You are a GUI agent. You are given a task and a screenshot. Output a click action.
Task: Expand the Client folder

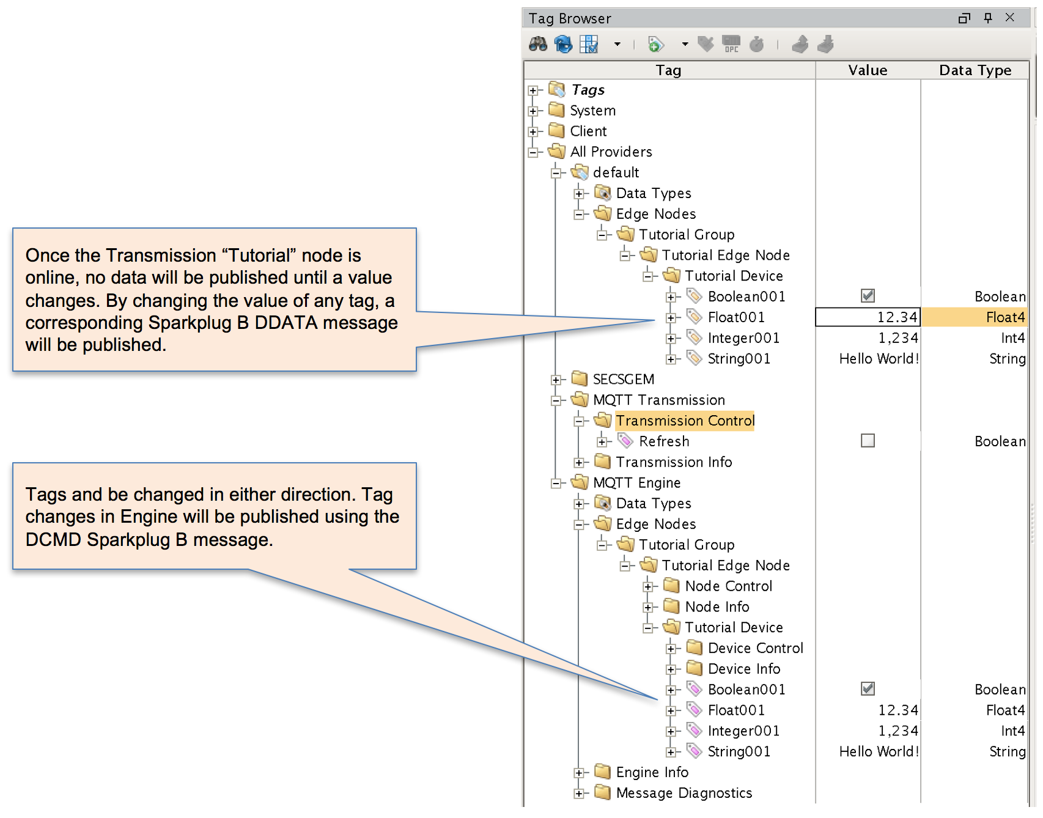click(533, 132)
